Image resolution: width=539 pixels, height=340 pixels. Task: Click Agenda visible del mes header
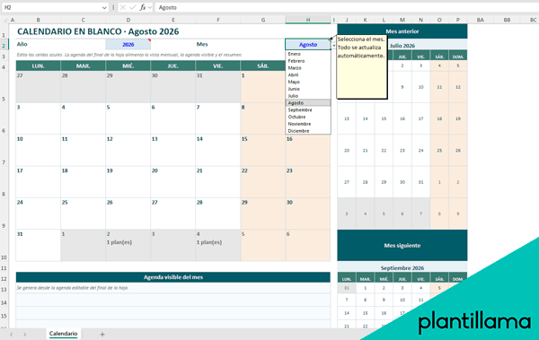pyautogui.click(x=173, y=277)
